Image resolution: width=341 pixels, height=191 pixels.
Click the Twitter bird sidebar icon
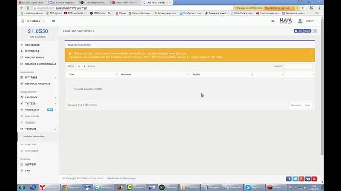(x=21, y=103)
